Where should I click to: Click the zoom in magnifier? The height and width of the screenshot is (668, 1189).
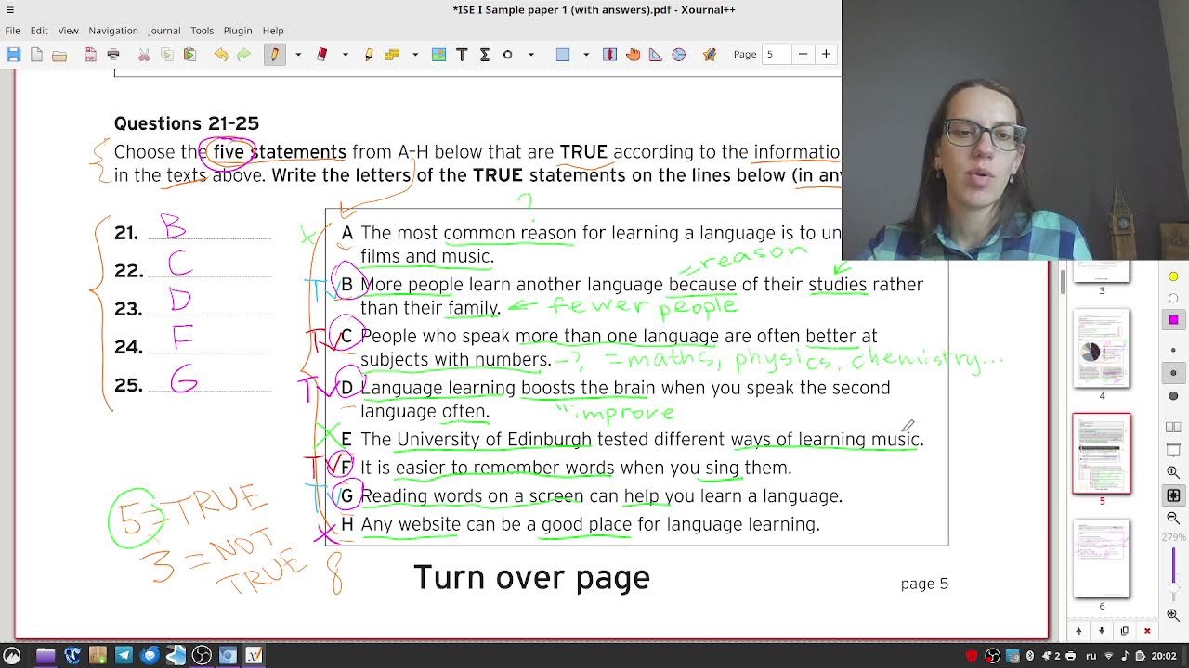tap(1173, 614)
